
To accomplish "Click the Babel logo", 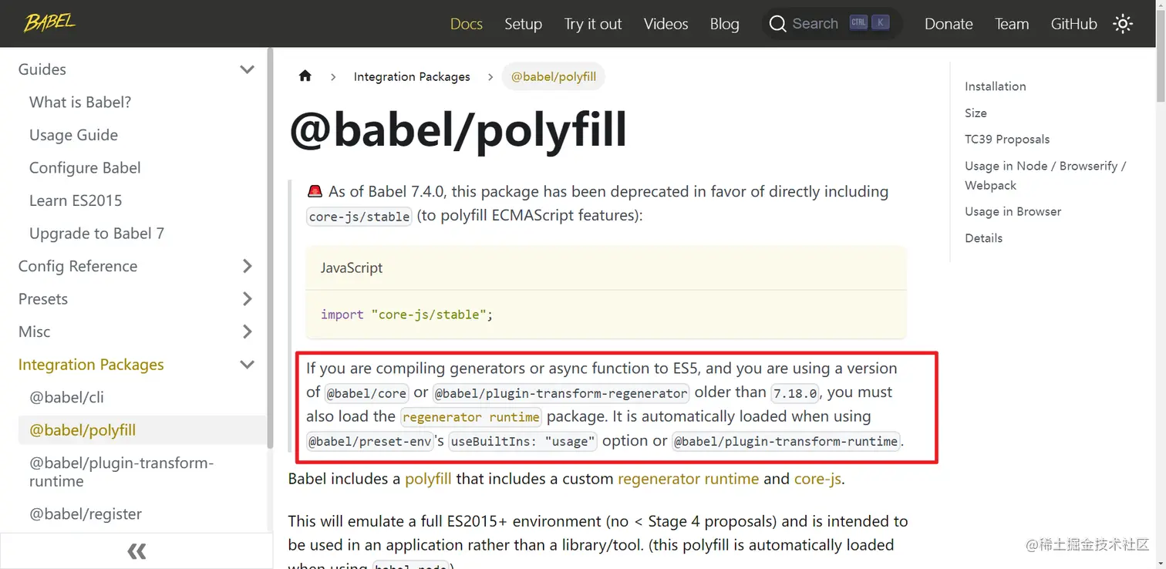I will click(x=50, y=23).
